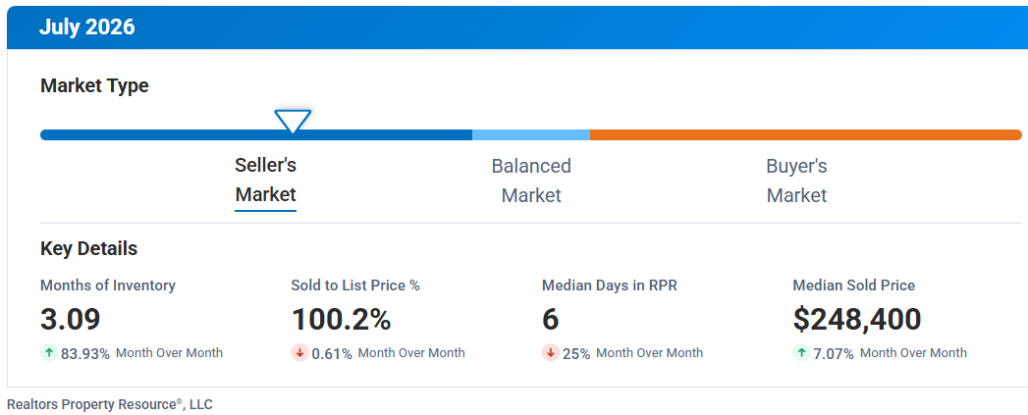Click the July 2026 header title
This screenshot has width=1028, height=415.
87,26
